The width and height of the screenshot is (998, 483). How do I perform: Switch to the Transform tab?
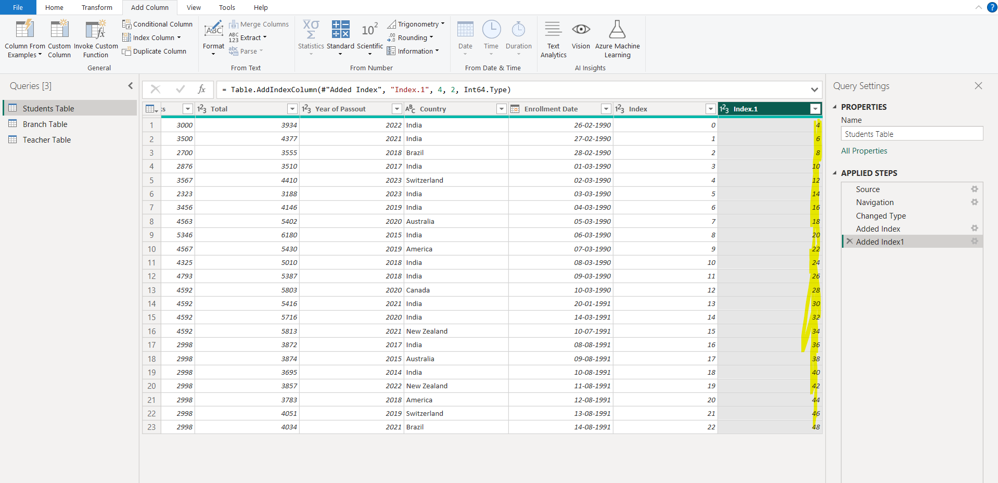[97, 7]
